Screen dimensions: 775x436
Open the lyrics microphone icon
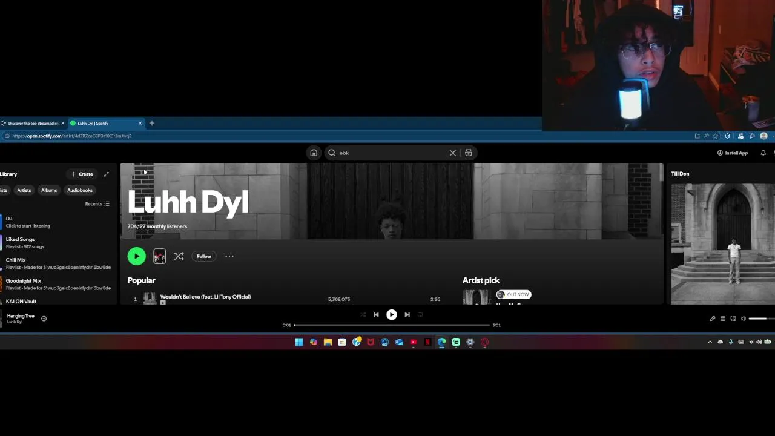pyautogui.click(x=713, y=319)
